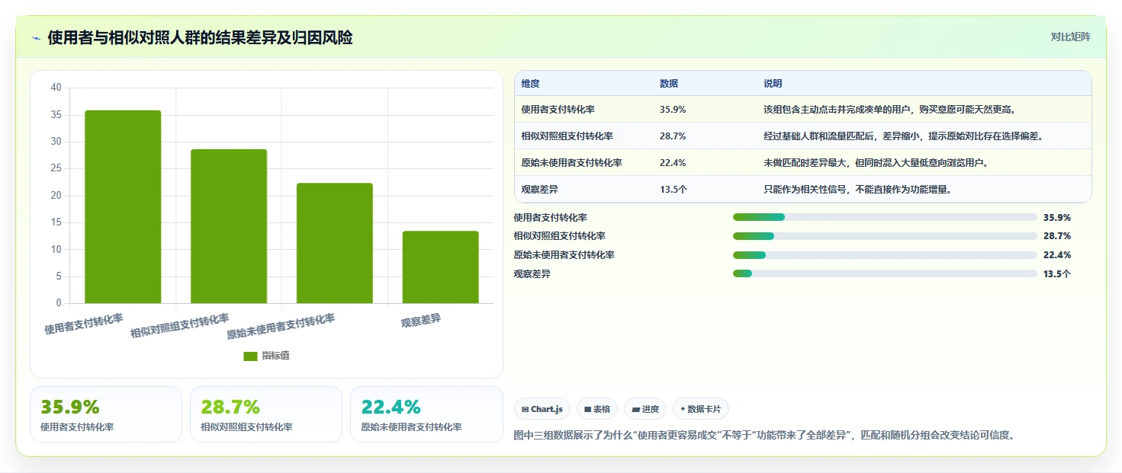
Task: Click the 22.4% value in the table
Action: (x=673, y=163)
